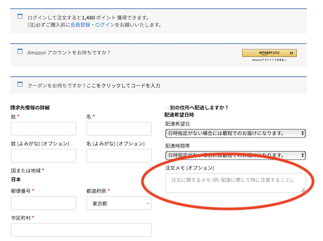Viewport: 323px width, 241px height.
Task: Click the icon beside the login points notice
Action: point(20,17)
